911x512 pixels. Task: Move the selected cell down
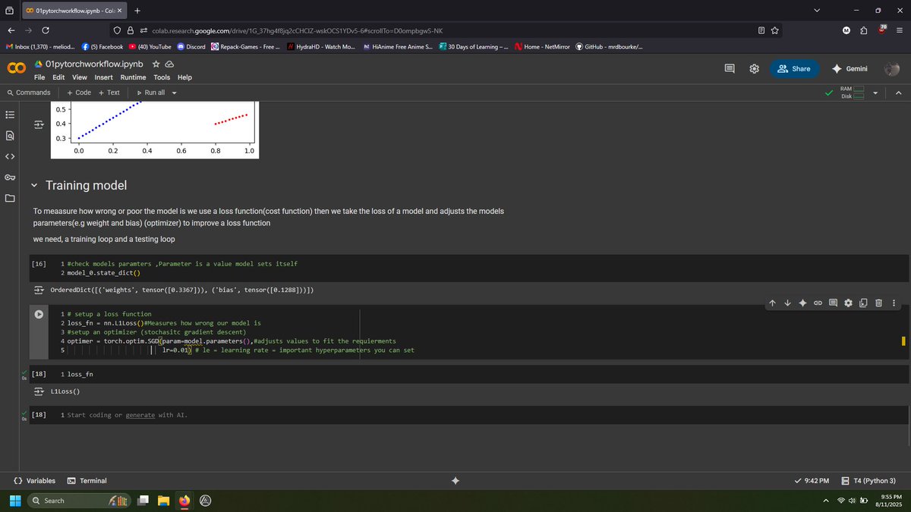[x=787, y=303]
